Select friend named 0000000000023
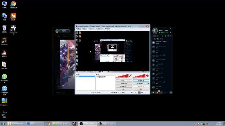225x126 pixels. pos(161,47)
